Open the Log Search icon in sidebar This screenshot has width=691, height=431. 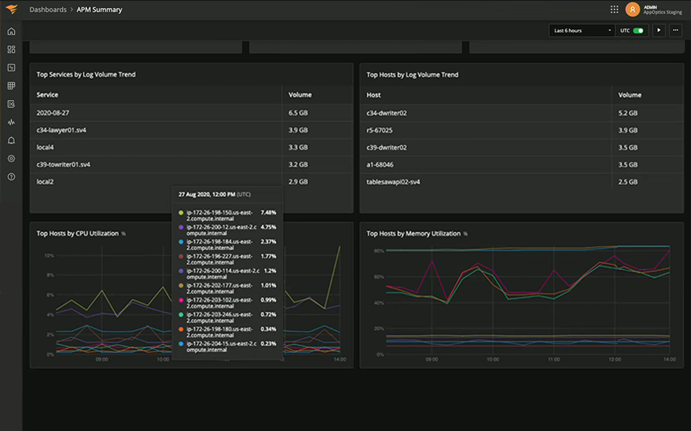coord(10,104)
